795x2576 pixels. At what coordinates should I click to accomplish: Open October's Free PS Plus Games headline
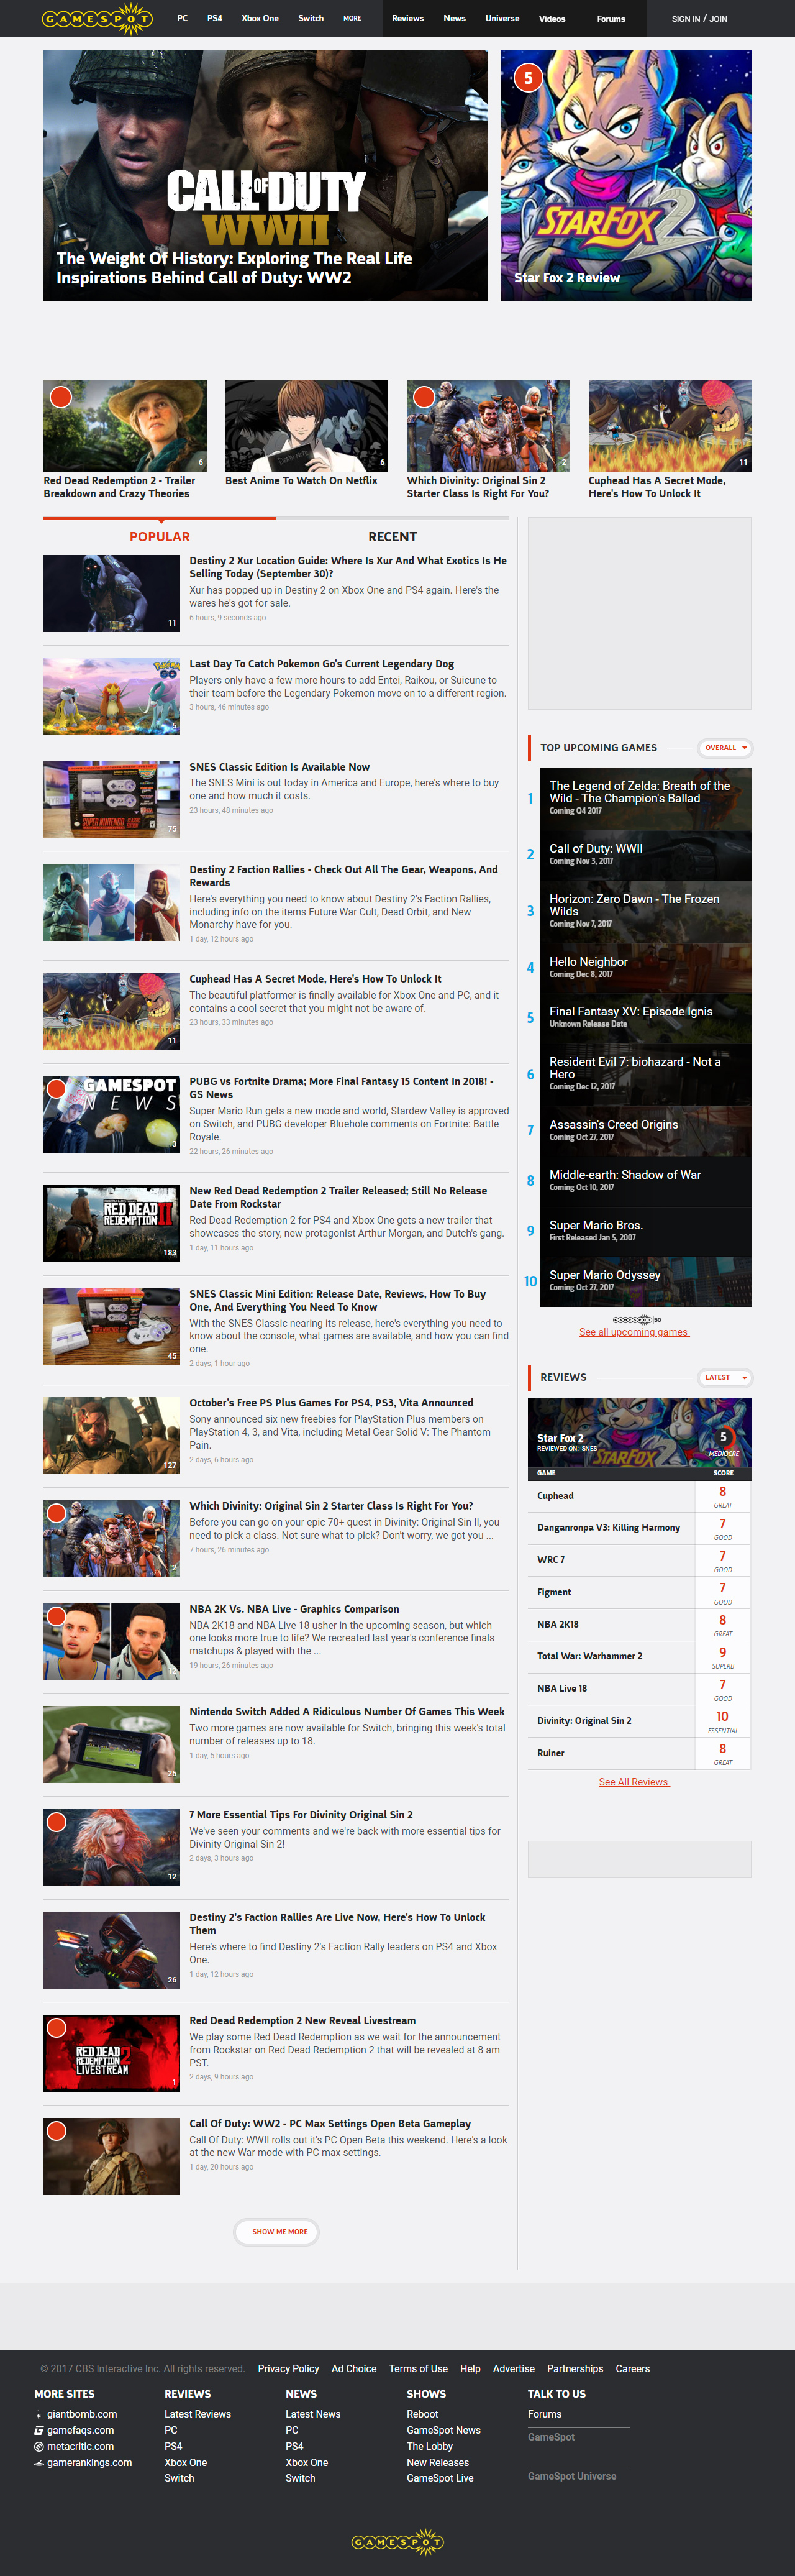click(331, 1403)
